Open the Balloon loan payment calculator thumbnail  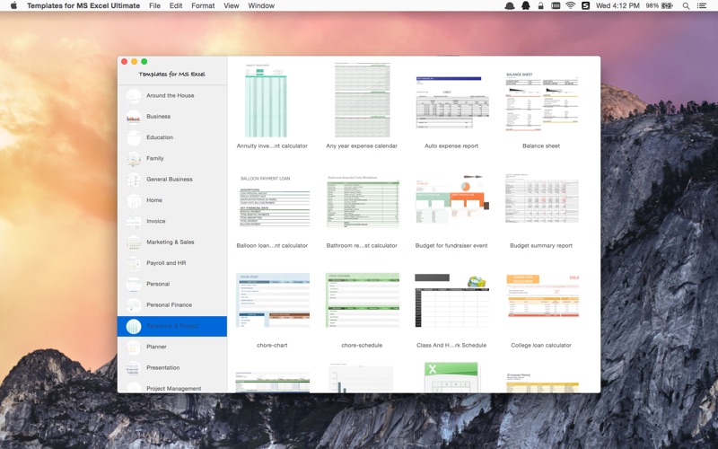pyautogui.click(x=273, y=200)
